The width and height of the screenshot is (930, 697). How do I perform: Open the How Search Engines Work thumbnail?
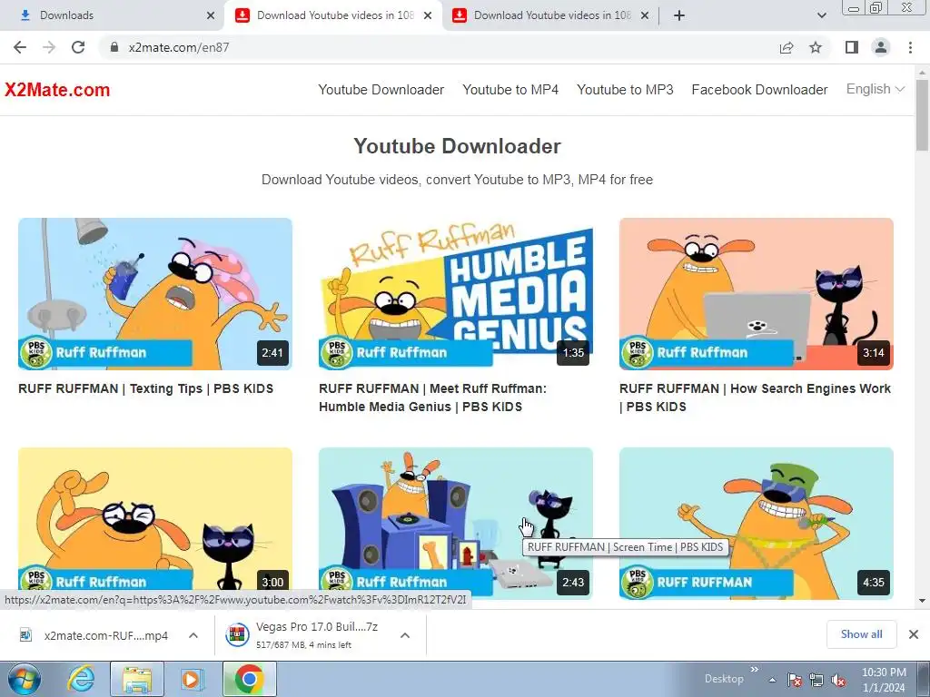757,294
